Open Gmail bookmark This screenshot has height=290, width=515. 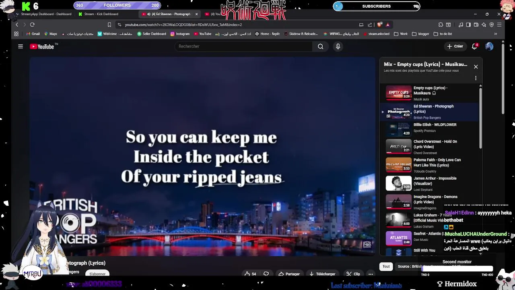33,34
